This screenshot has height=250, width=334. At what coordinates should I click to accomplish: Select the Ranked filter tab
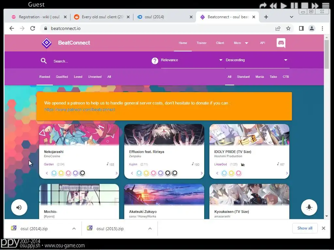44,77
